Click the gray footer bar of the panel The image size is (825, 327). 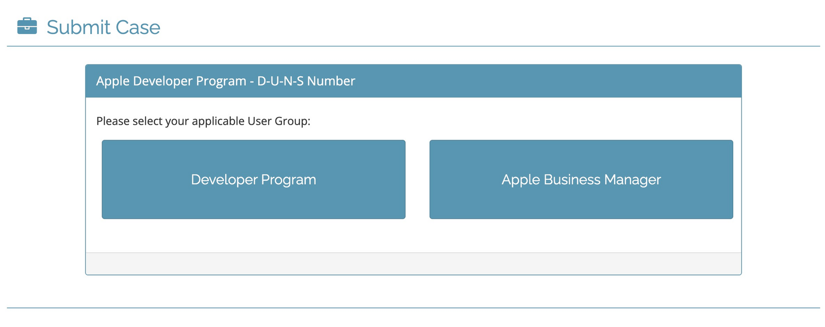tap(413, 263)
